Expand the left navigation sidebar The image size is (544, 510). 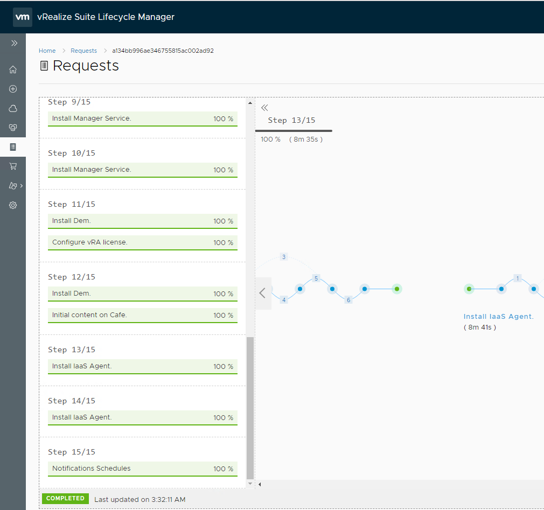[x=14, y=43]
